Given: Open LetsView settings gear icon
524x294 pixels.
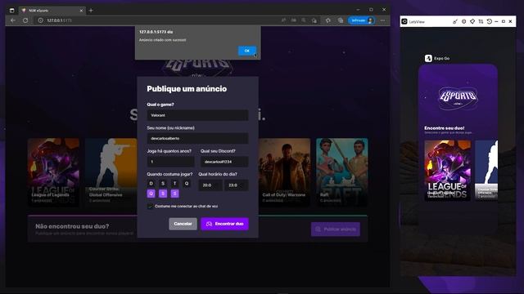Looking at the screenshot, I should [x=463, y=21].
